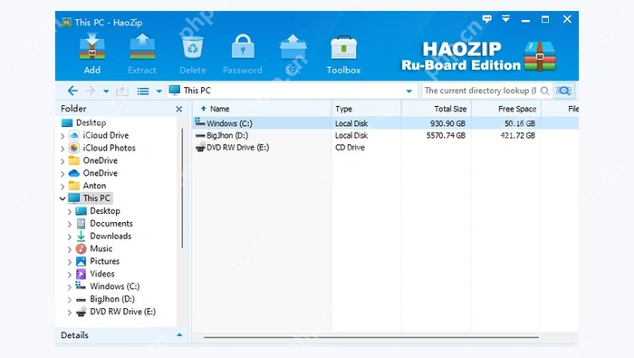
Task: Click the Windows (C:) drive icon in list
Action: pos(200,122)
